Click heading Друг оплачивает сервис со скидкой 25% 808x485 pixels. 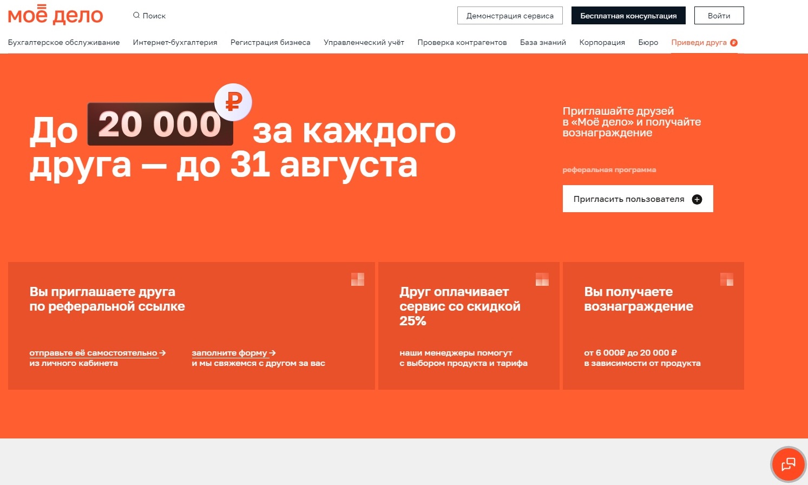(x=460, y=306)
